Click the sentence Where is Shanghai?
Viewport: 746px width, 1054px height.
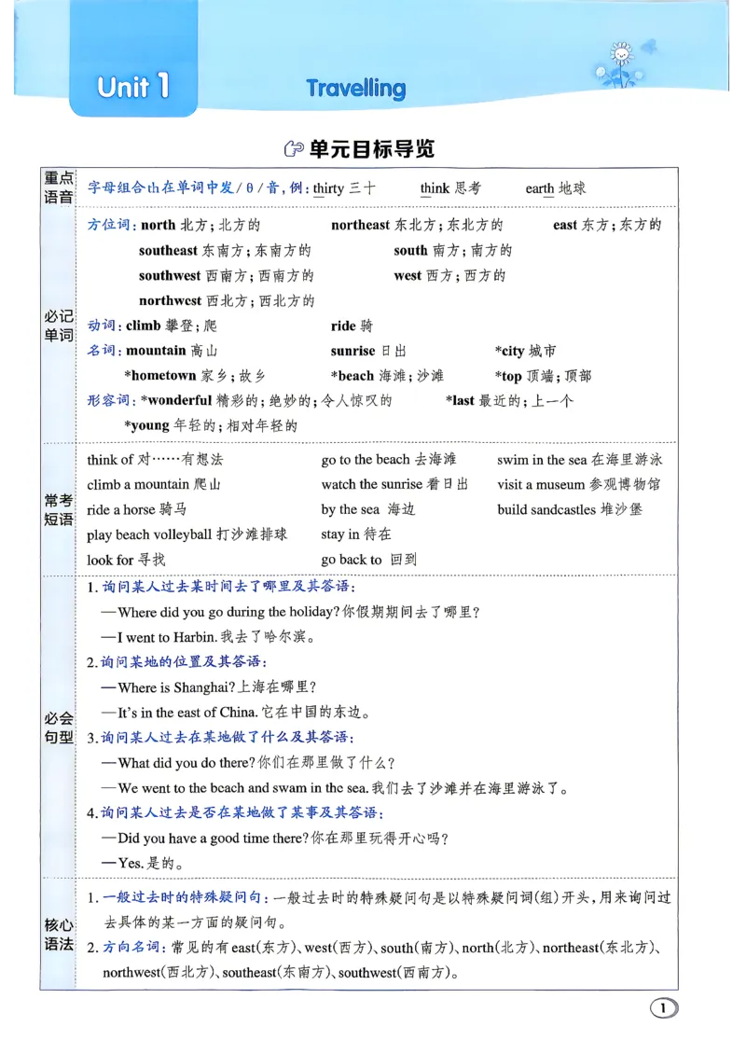click(208, 687)
